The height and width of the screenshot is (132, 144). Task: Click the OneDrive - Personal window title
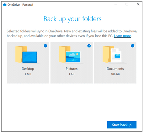[20, 5]
